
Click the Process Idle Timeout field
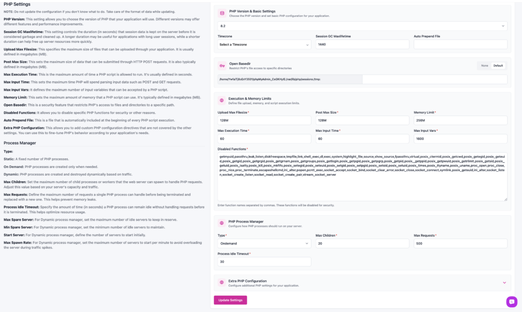[x=264, y=262]
